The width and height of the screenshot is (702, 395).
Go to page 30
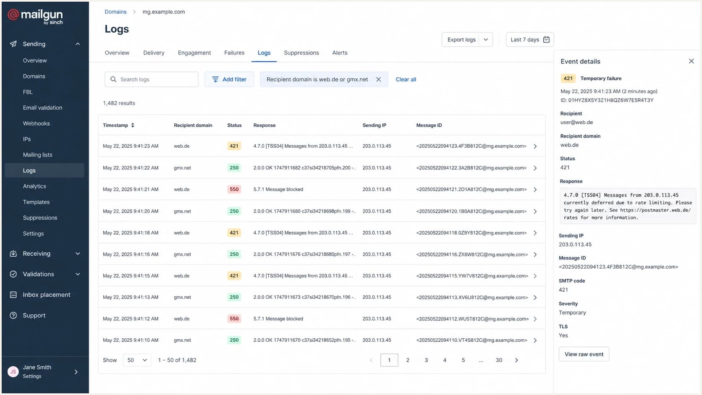(499, 360)
